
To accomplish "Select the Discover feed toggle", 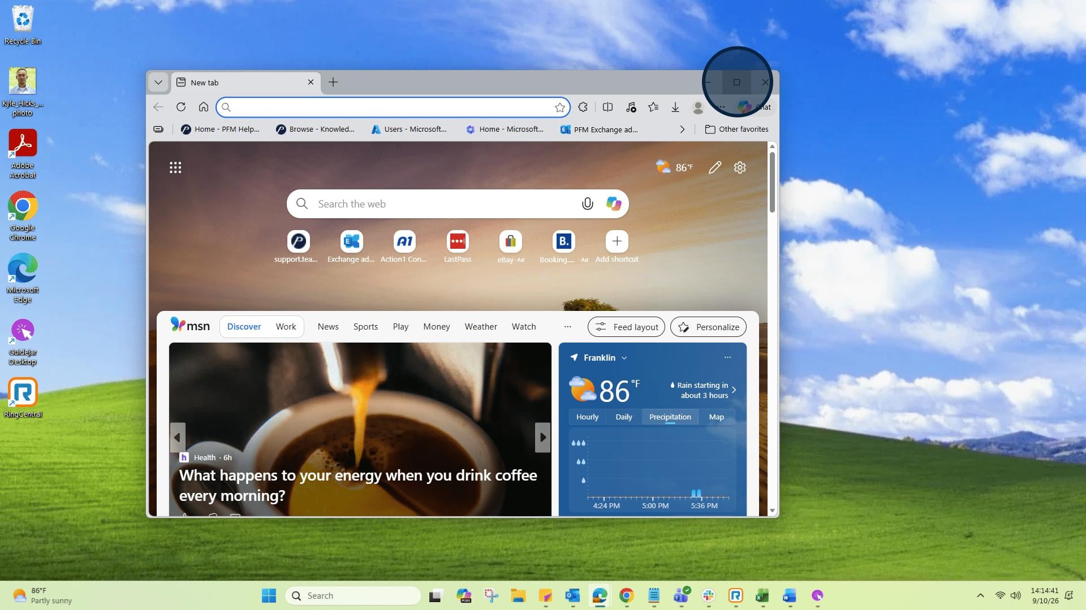I will [244, 327].
